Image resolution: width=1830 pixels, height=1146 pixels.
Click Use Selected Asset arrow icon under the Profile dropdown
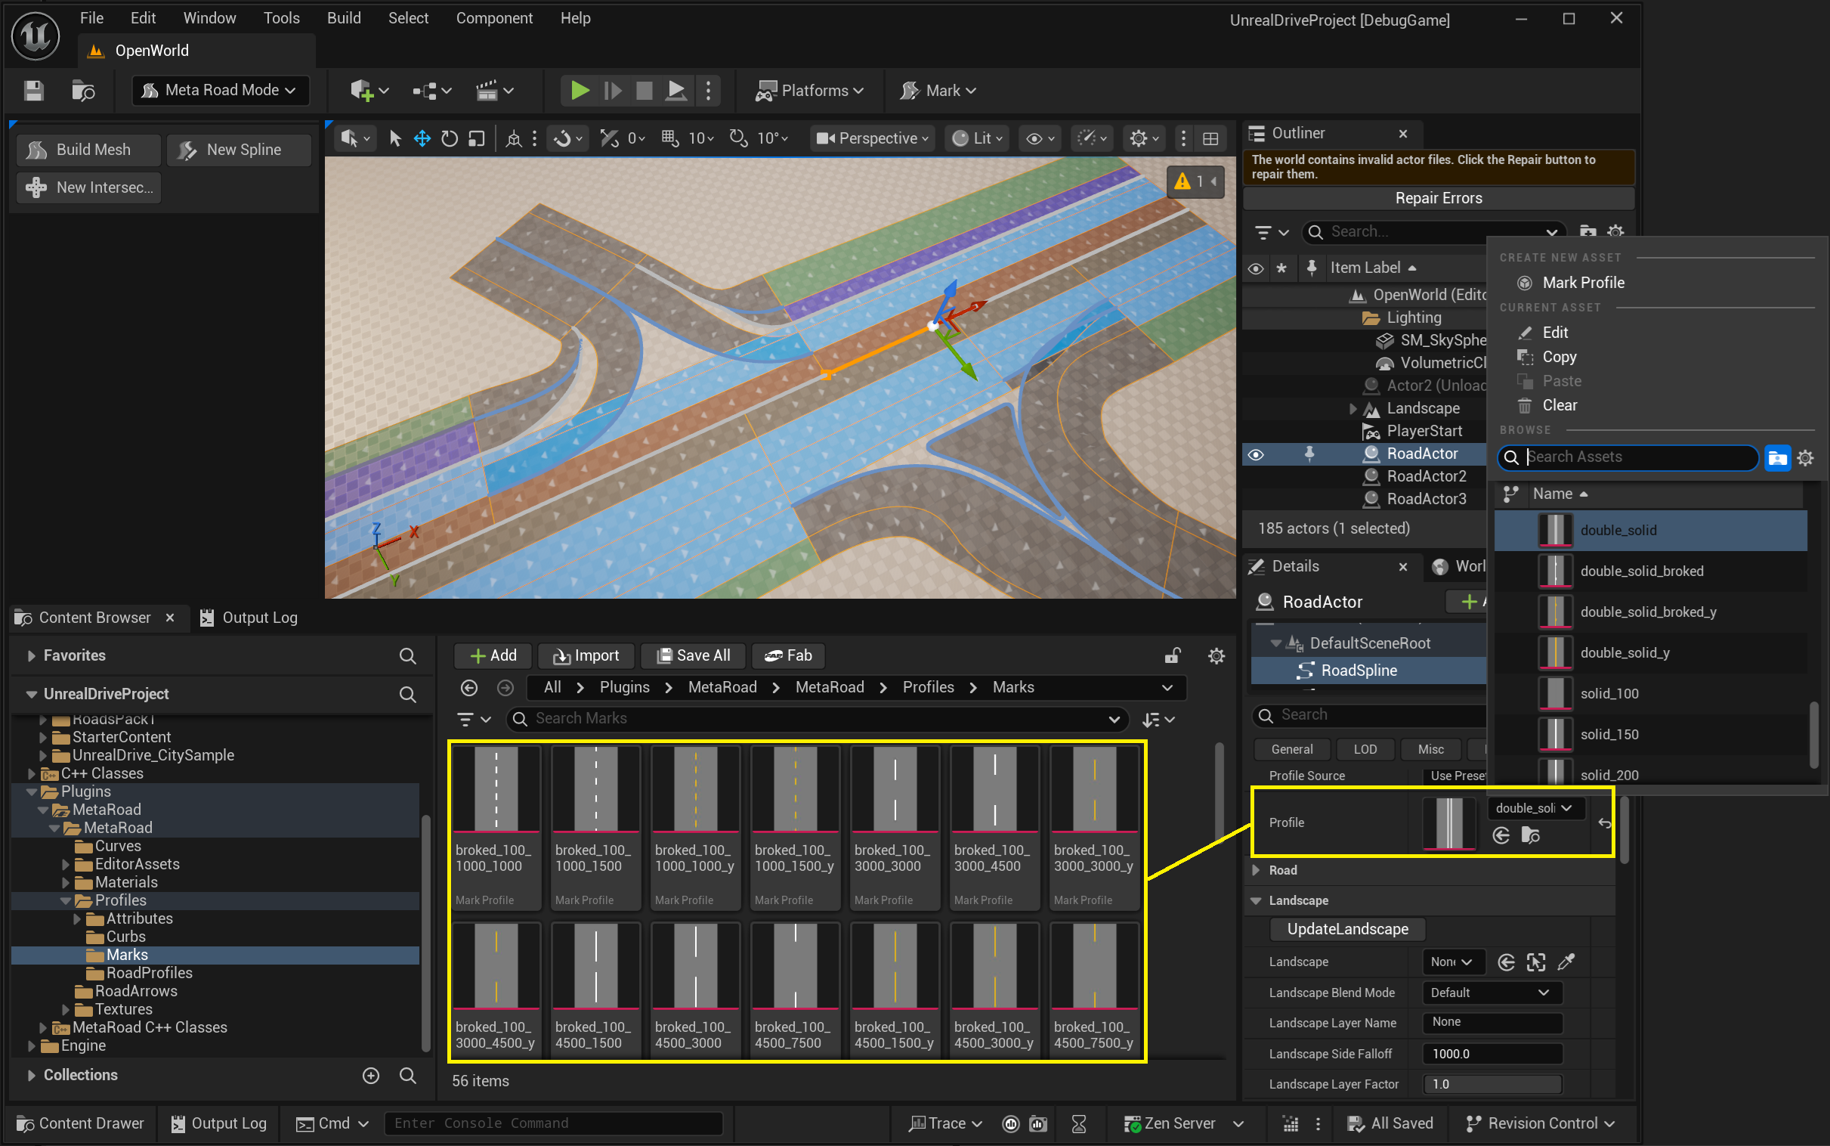tap(1501, 835)
